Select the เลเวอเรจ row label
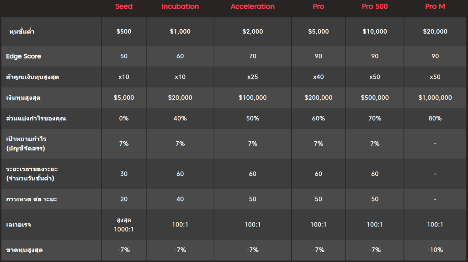This screenshot has height=262, width=468. coord(19,225)
